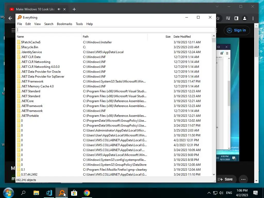Select .NET CLR Networking 4.0.0.0 folder icon
The image size is (264, 198).
[x=19, y=67]
